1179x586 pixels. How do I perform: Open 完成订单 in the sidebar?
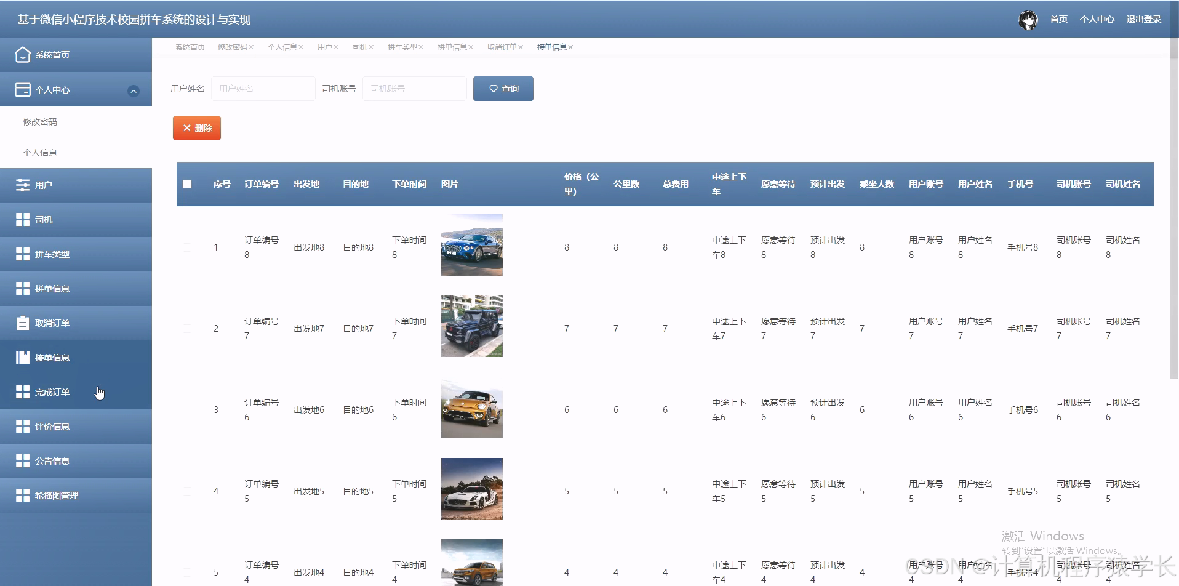76,392
